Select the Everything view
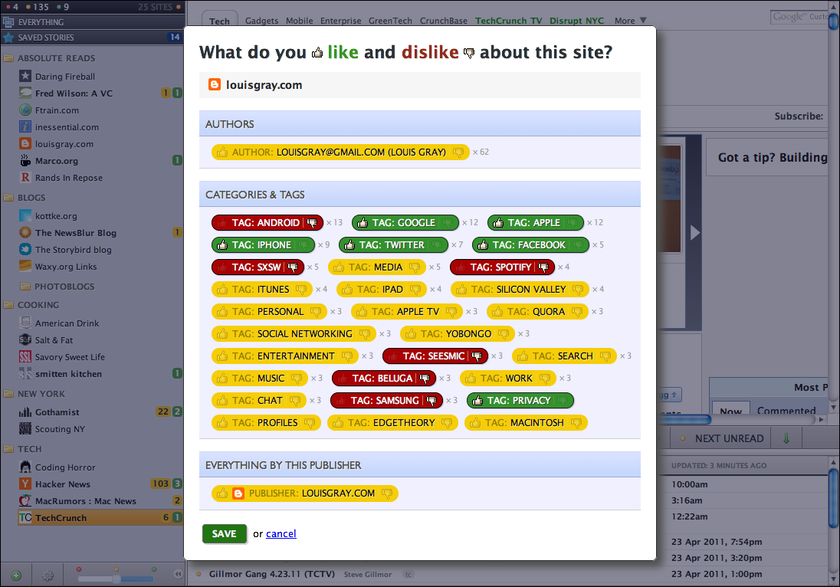Viewport: 840px width, 587px height. point(92,22)
